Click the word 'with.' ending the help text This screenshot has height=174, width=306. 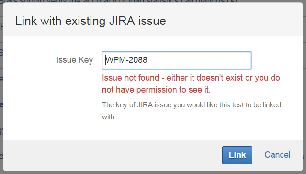(x=109, y=117)
